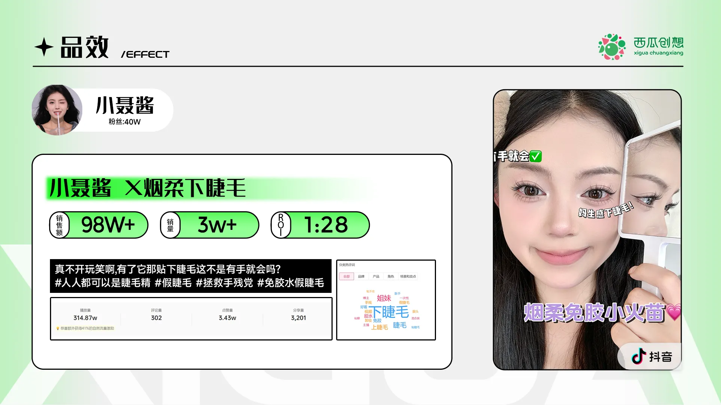Screen dimensions: 721x405
Task: Click the ROI oval label badge
Action: click(281, 225)
